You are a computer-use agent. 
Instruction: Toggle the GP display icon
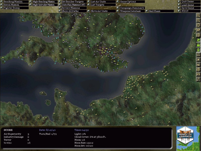pyautogui.click(x=198, y=30)
